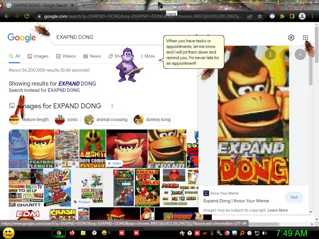
Task: Switch to the Images search tab
Action: pyautogui.click(x=38, y=56)
